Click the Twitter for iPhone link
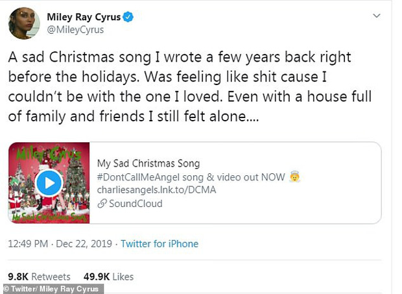 159,244
